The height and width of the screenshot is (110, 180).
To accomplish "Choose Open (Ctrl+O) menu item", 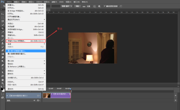I will click(x=26, y=8).
